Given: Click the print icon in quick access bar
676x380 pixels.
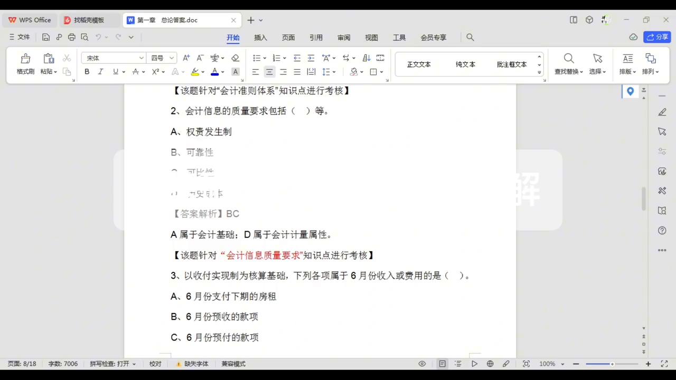Looking at the screenshot, I should click(x=72, y=37).
